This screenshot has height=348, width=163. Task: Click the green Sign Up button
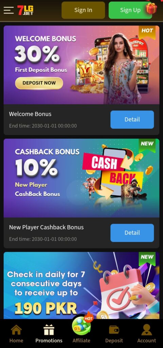130,10
